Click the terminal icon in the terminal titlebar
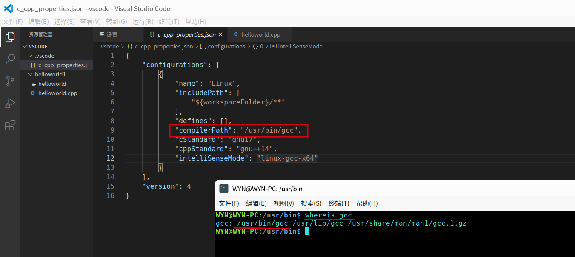575x257 pixels. 223,189
